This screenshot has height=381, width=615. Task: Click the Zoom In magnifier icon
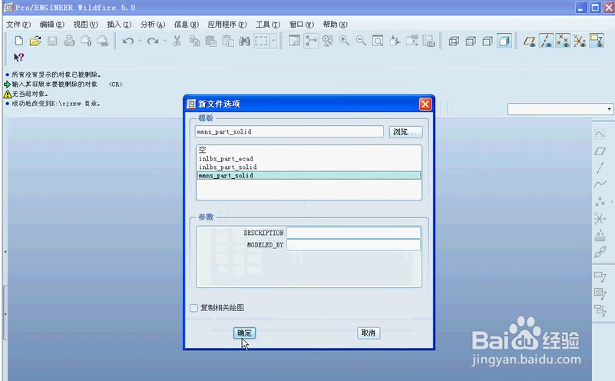(x=345, y=41)
